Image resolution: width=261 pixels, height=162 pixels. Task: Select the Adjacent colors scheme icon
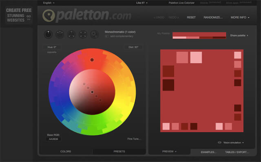(60, 35)
